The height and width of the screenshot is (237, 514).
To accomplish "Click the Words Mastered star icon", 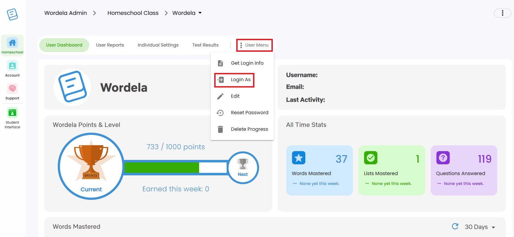I will point(299,158).
